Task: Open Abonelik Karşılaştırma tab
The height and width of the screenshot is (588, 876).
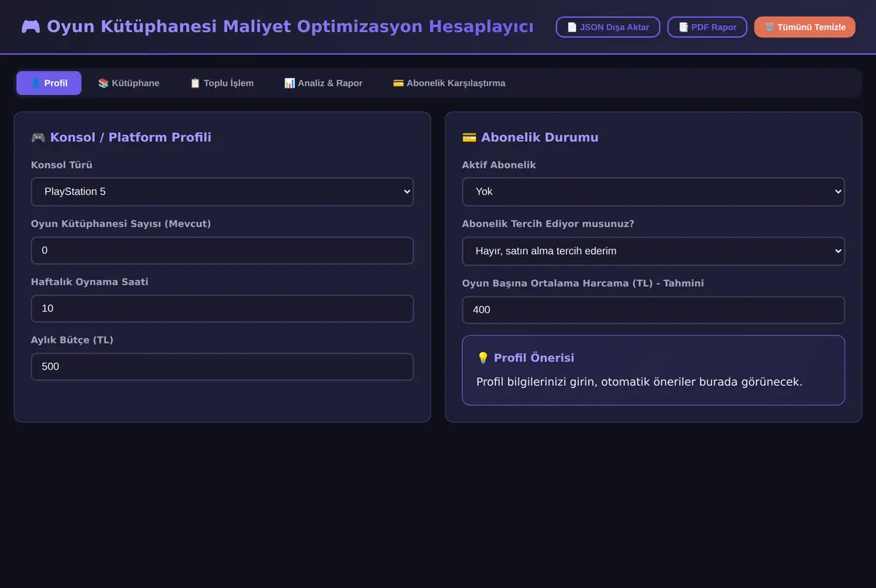Action: (449, 83)
